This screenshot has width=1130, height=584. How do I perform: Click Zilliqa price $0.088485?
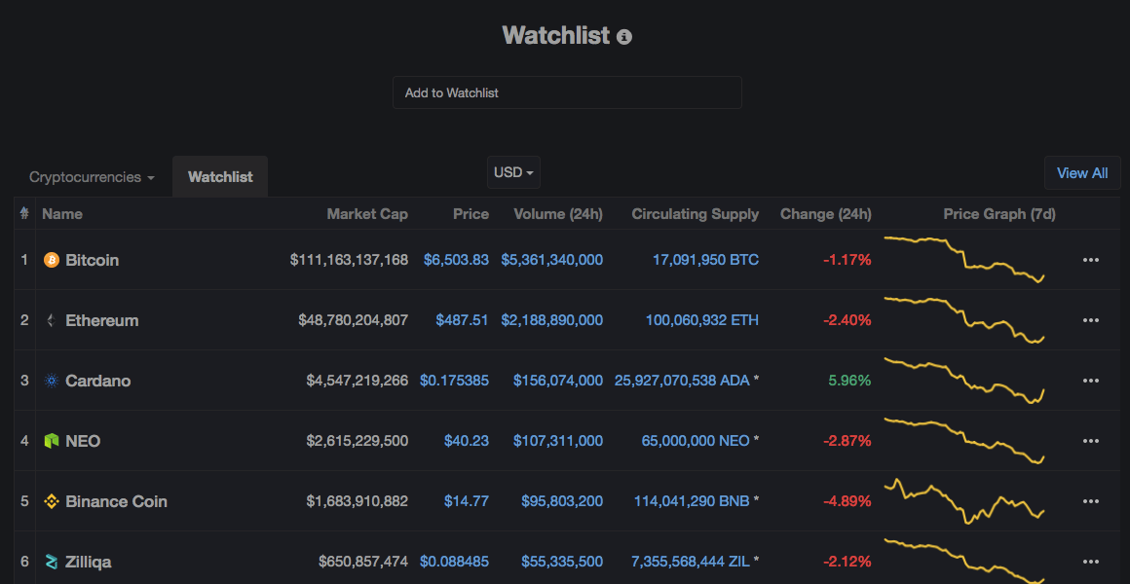pyautogui.click(x=455, y=561)
